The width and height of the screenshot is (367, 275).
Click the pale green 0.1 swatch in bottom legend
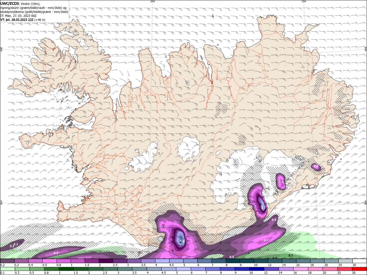(x=8, y=269)
